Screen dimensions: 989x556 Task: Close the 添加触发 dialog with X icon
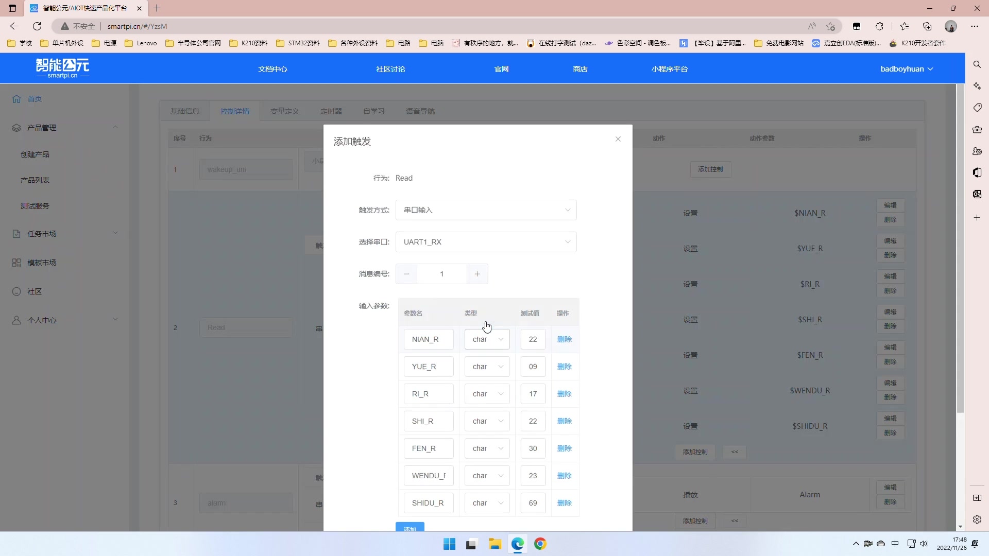(x=618, y=139)
